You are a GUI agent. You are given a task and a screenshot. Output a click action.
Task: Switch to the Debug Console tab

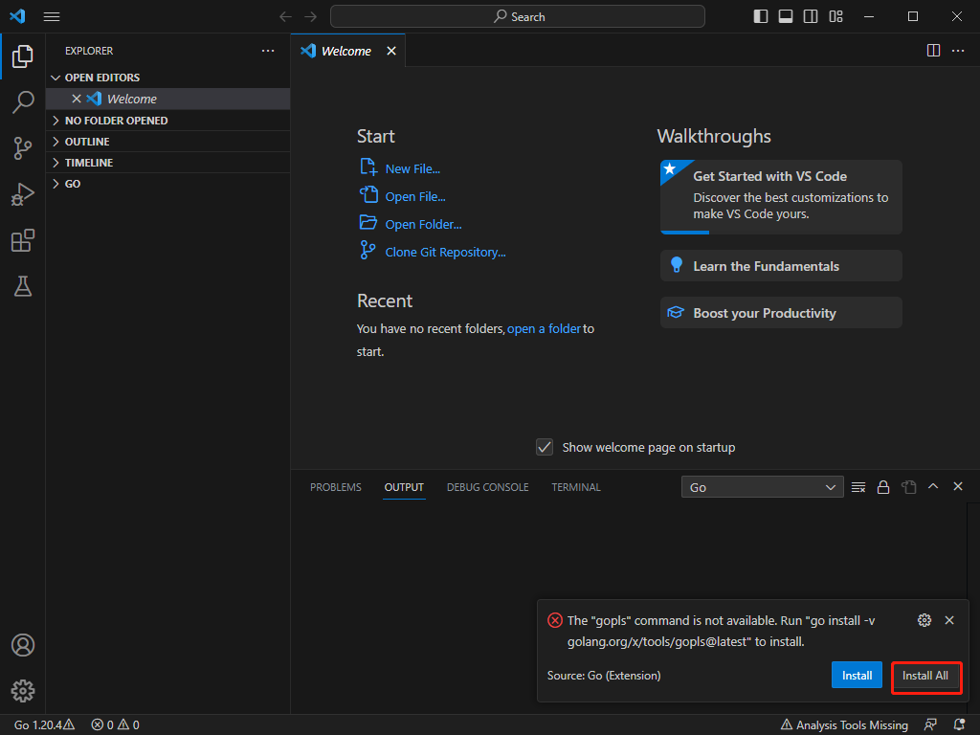pyautogui.click(x=487, y=487)
